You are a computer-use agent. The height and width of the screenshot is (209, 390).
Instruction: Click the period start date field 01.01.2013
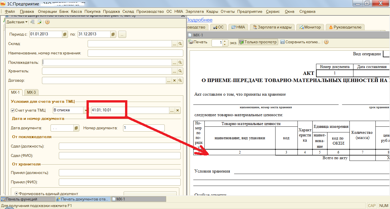(46, 34)
